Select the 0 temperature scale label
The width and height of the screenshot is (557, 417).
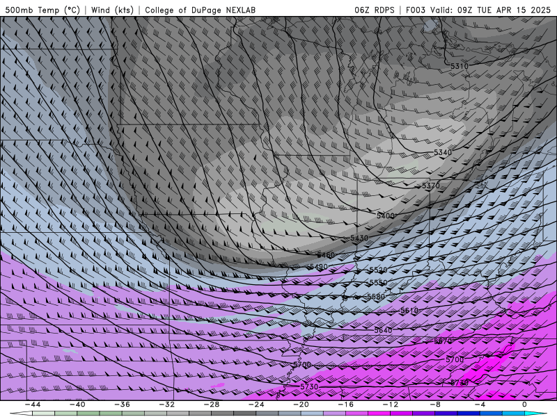pos(524,404)
